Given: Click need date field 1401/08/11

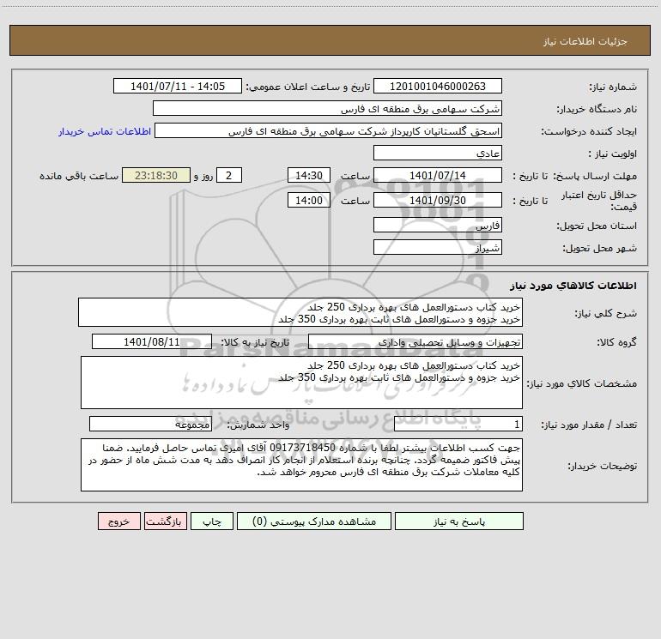Looking at the screenshot, I should (152, 341).
